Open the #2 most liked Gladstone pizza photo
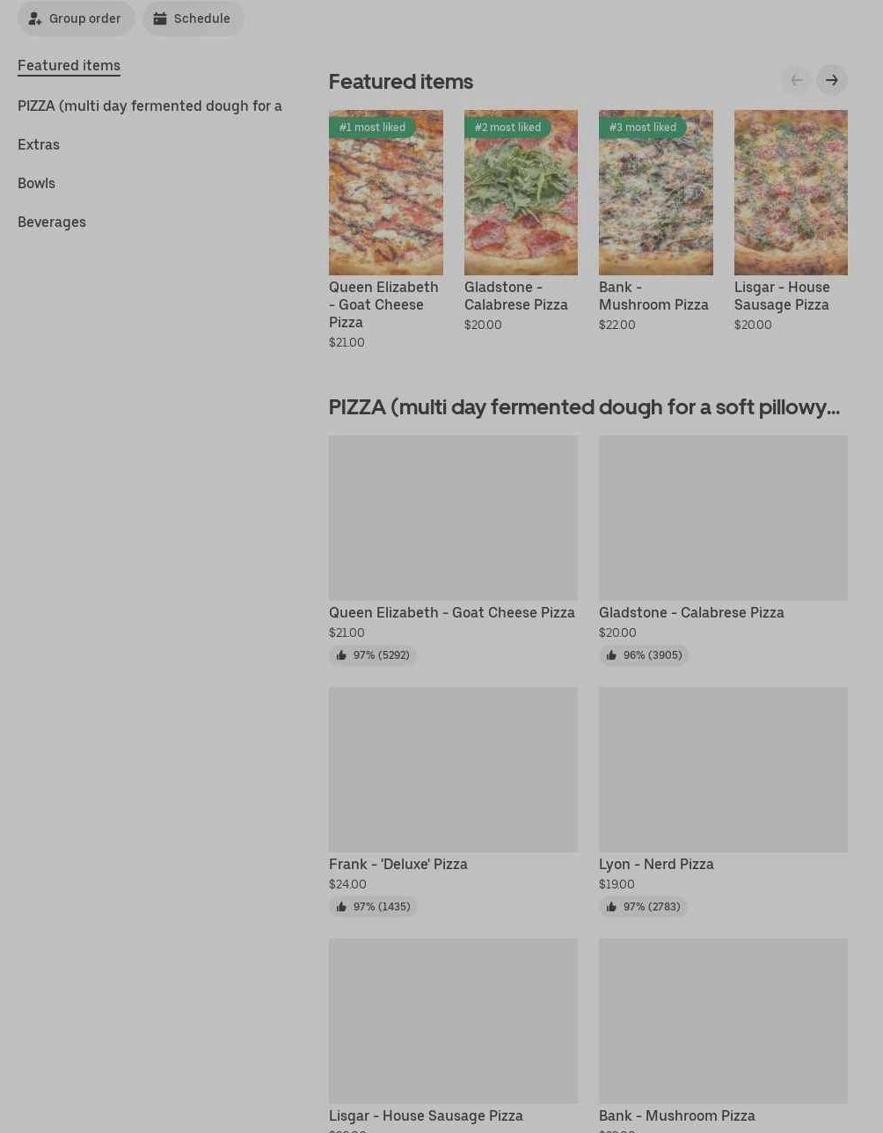The width and height of the screenshot is (883, 1133). [521, 193]
